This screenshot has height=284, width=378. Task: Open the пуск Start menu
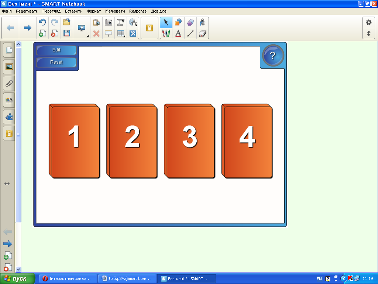[17, 279]
